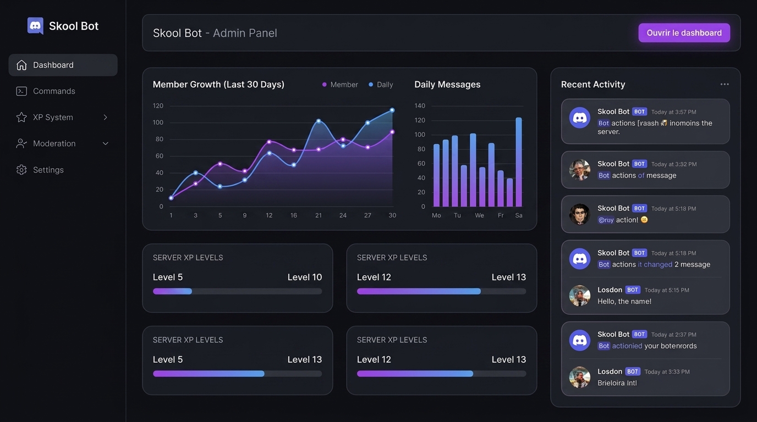Screen dimensions: 757x422
Task: Click the BOT badge on the 3:32 PM message
Action: [x=639, y=164]
